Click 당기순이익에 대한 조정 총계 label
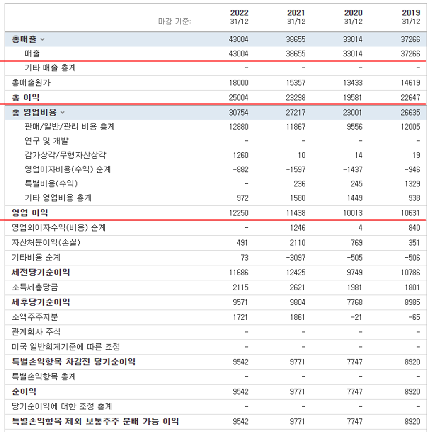429x432 pixels. pyautogui.click(x=62, y=406)
